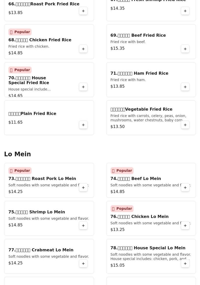Add Shrimp Lo Mein to order
This screenshot has height=285, width=200.
pyautogui.click(x=83, y=226)
